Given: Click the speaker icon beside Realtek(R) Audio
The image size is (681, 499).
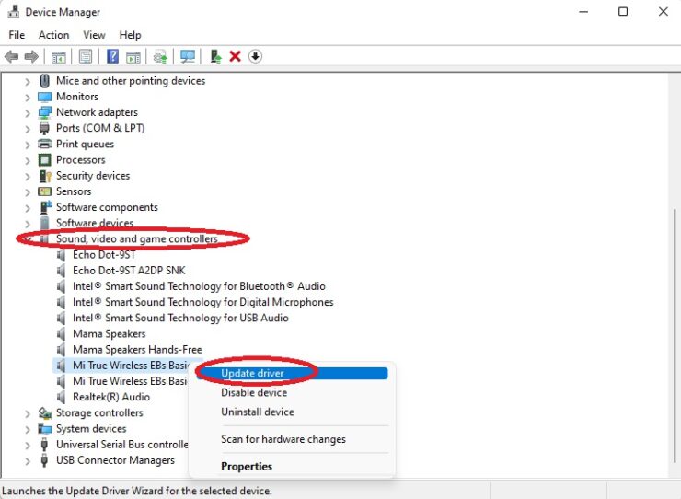Looking at the screenshot, I should tap(62, 398).
